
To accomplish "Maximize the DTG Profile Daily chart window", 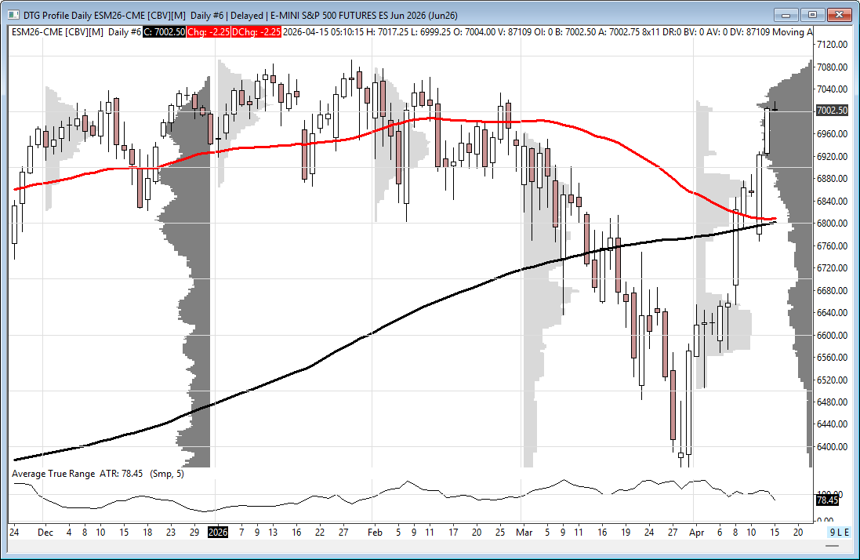I will [813, 15].
